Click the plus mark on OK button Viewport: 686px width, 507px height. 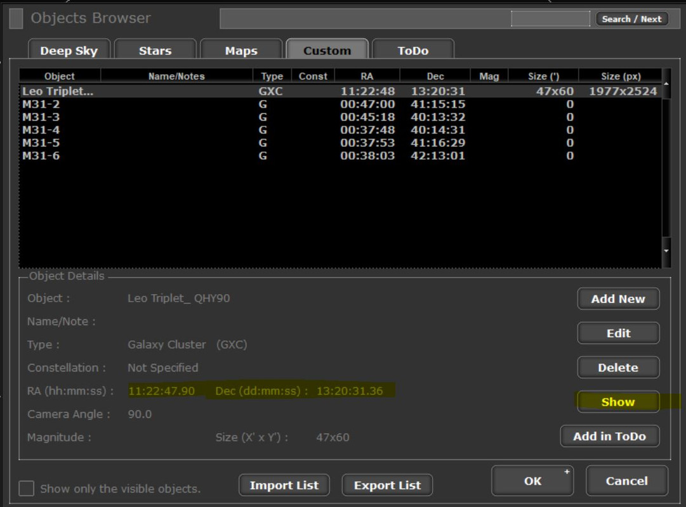click(x=567, y=472)
